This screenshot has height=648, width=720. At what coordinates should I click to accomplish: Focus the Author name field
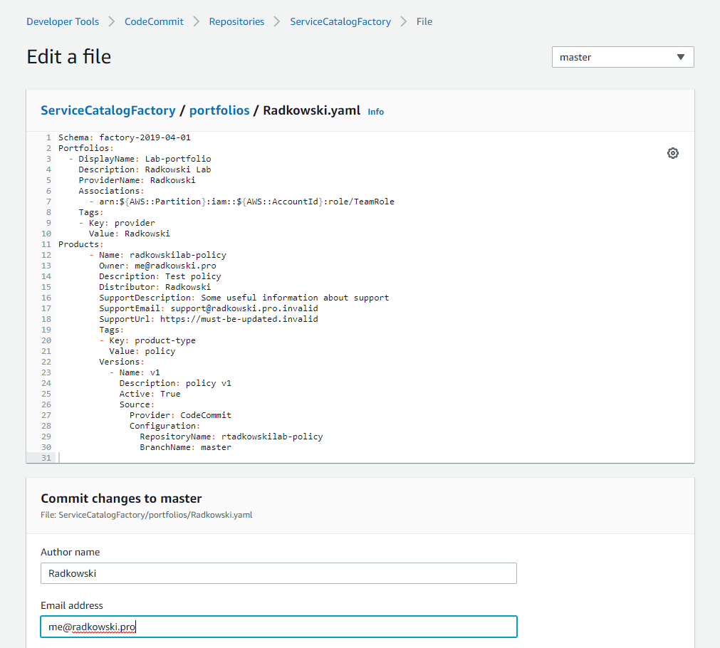pos(278,573)
